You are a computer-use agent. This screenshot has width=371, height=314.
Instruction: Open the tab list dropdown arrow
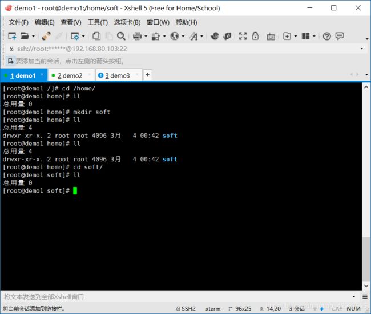click(x=366, y=75)
